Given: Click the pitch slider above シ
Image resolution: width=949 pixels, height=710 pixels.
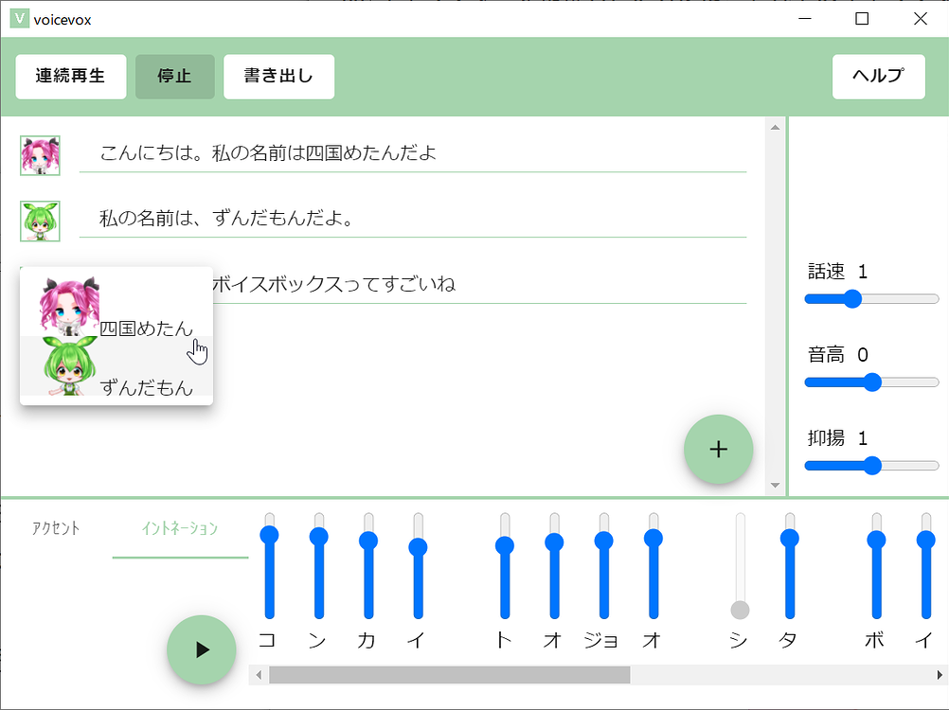Looking at the screenshot, I should pos(738,609).
